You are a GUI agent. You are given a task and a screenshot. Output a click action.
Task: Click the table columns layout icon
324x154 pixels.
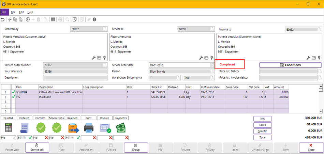click(53, 20)
